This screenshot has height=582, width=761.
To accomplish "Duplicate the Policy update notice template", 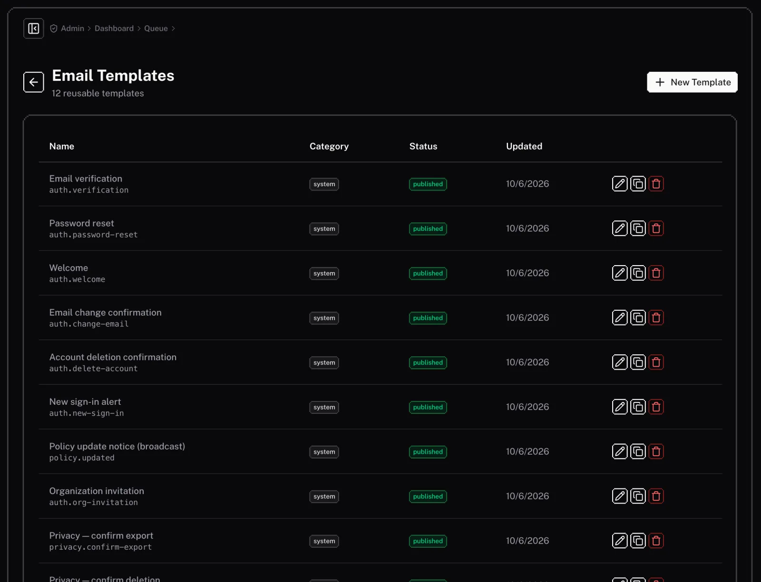I will point(638,452).
